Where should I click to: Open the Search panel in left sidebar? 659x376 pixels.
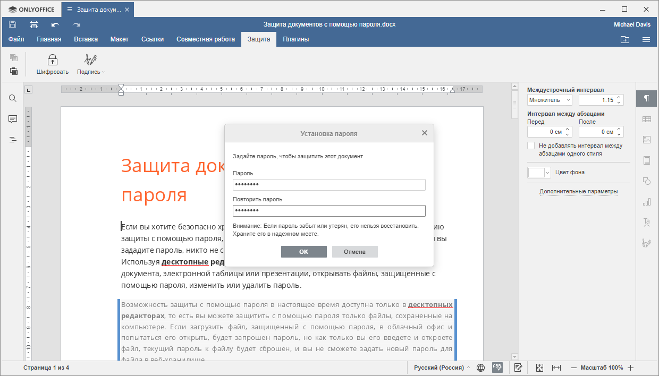[x=13, y=98]
